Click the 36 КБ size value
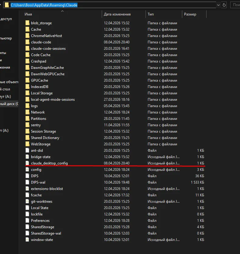Screen dimensions: 240x254 click(200, 176)
